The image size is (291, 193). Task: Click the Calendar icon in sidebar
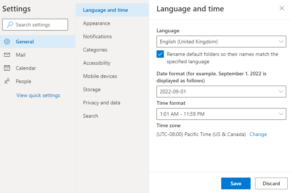[x=7, y=68]
